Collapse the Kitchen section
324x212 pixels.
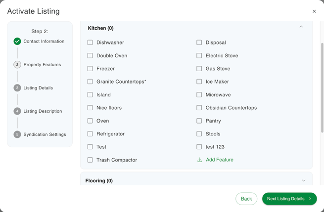301,27
